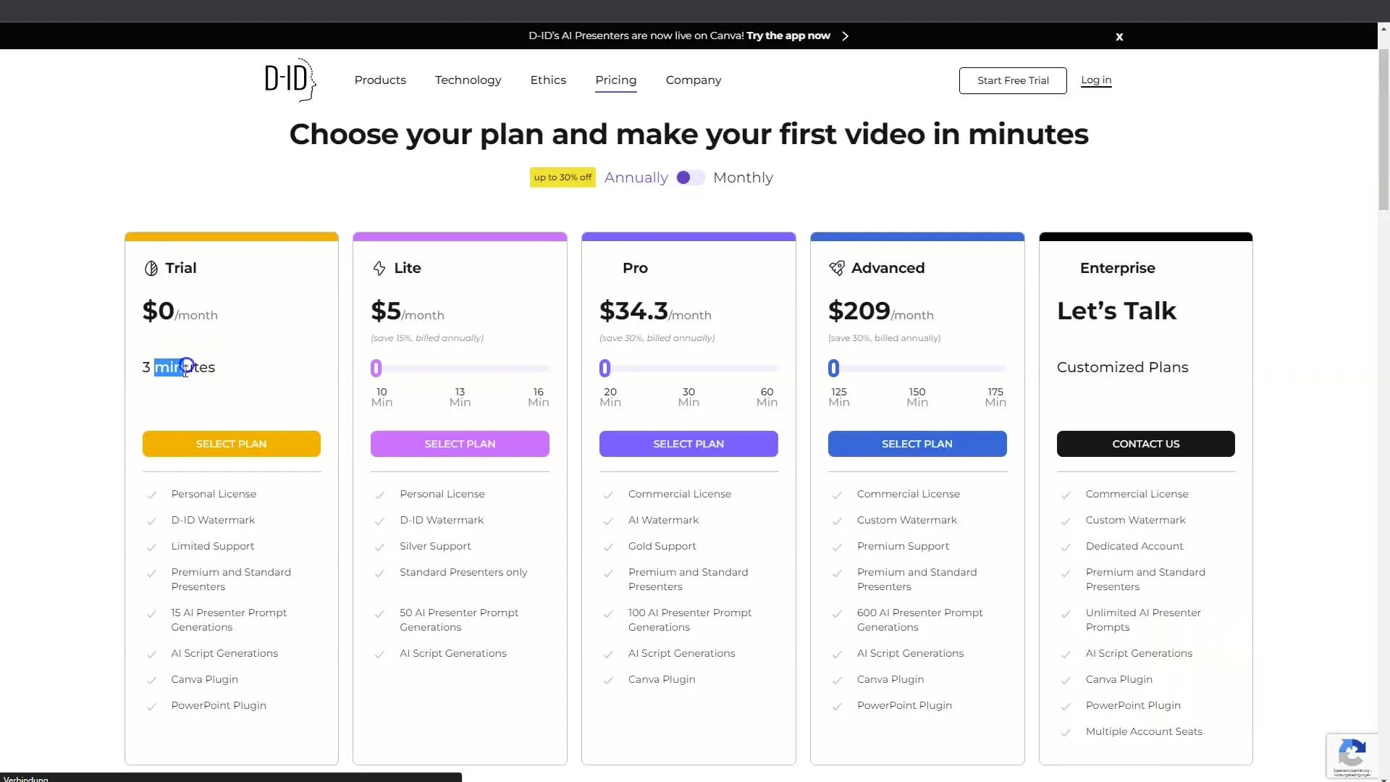Click the Advanced plan icon
The image size is (1390, 782).
836,269
